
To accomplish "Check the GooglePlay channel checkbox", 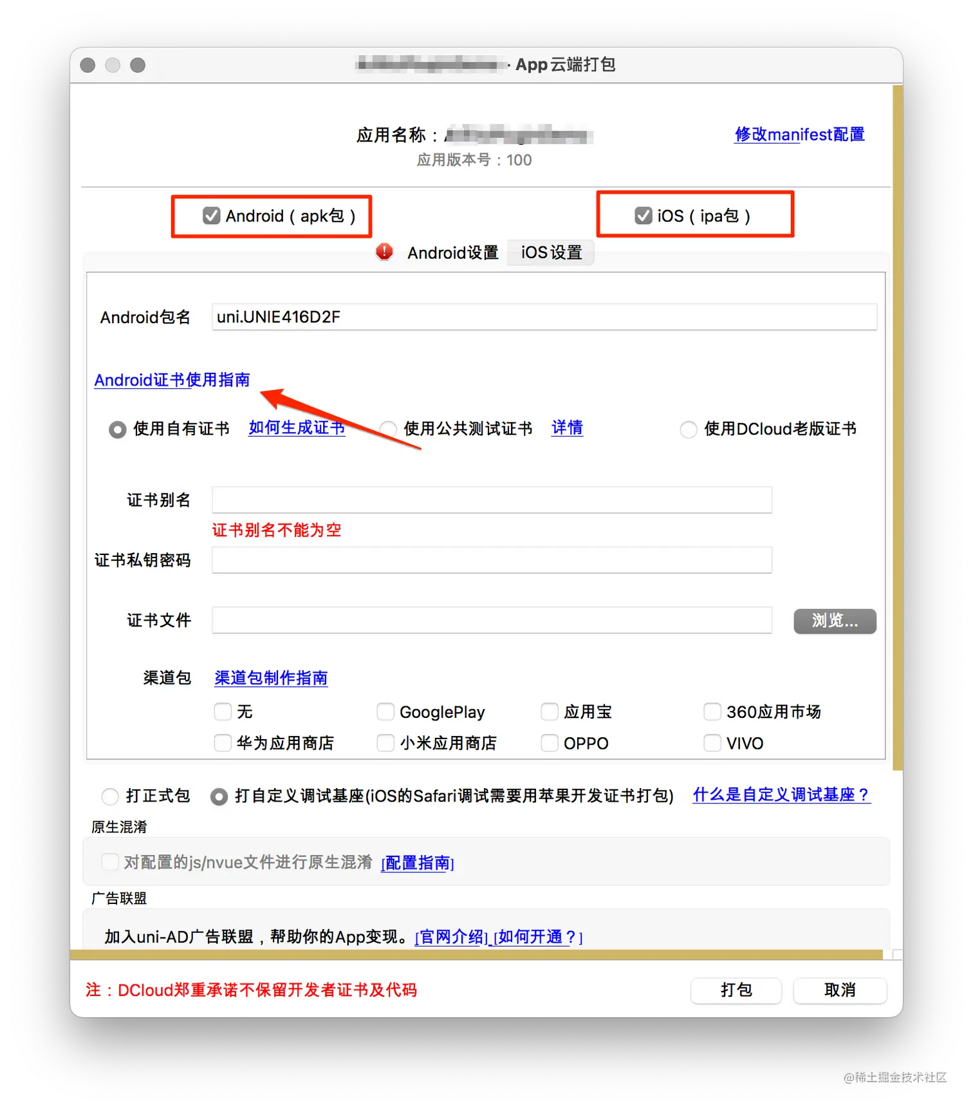I will point(385,711).
